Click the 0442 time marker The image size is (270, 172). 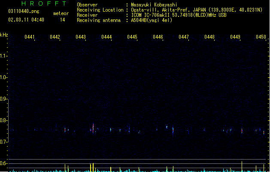point(55,37)
